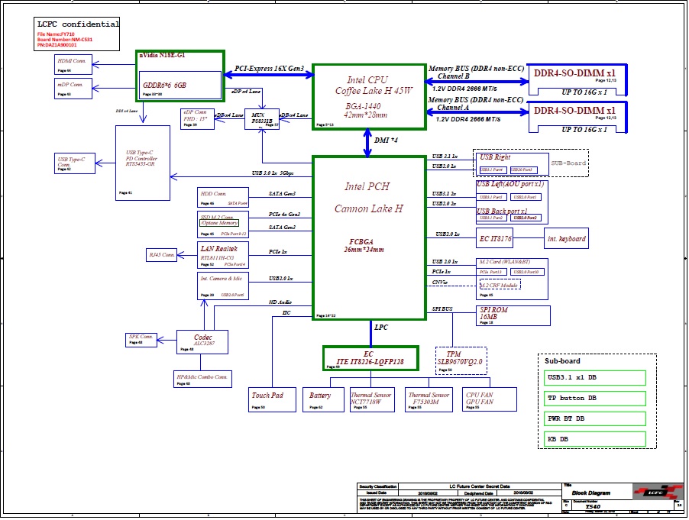This screenshot has height=520, width=689.
Task: Click the "LPC" bus label
Action: [381, 328]
